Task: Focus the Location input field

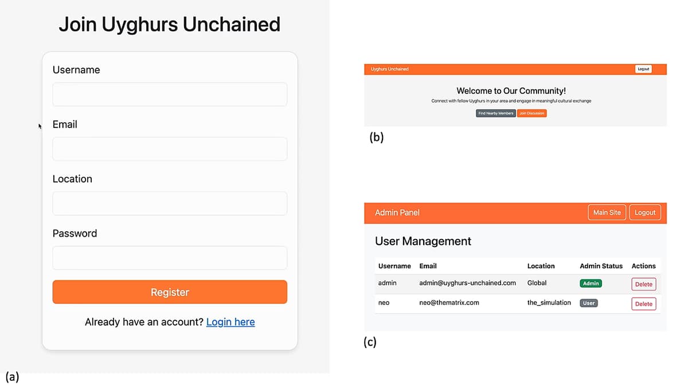Action: 170,203
